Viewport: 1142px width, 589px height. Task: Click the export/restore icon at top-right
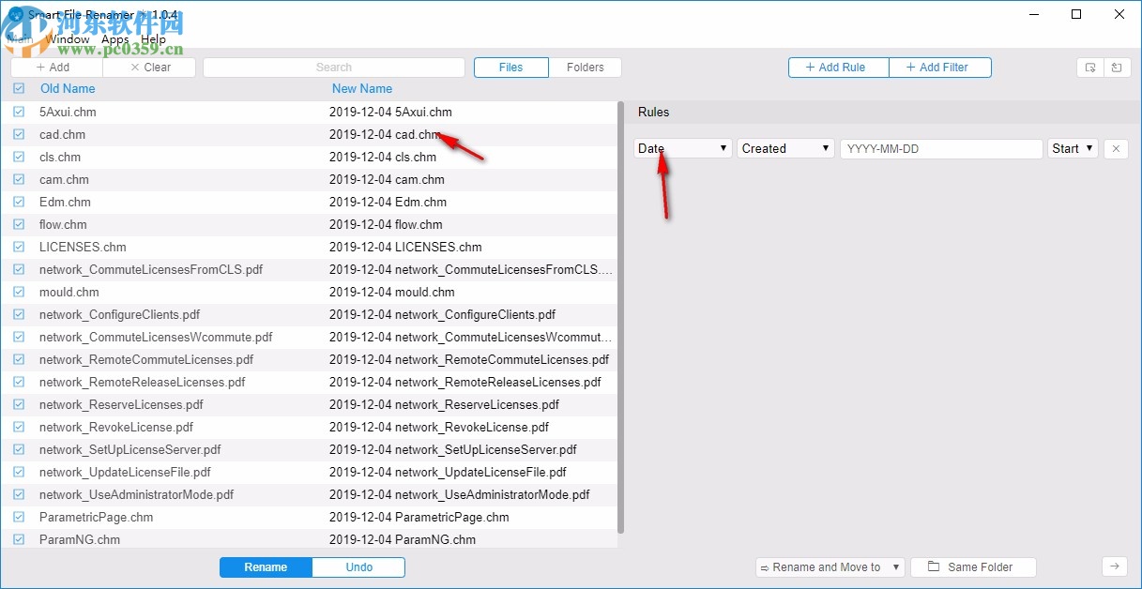[1116, 67]
